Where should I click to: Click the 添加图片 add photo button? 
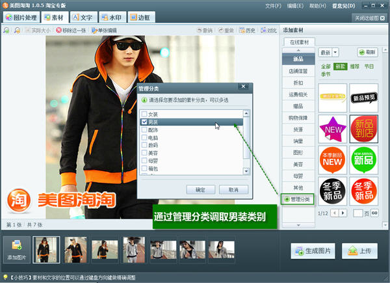point(17,250)
